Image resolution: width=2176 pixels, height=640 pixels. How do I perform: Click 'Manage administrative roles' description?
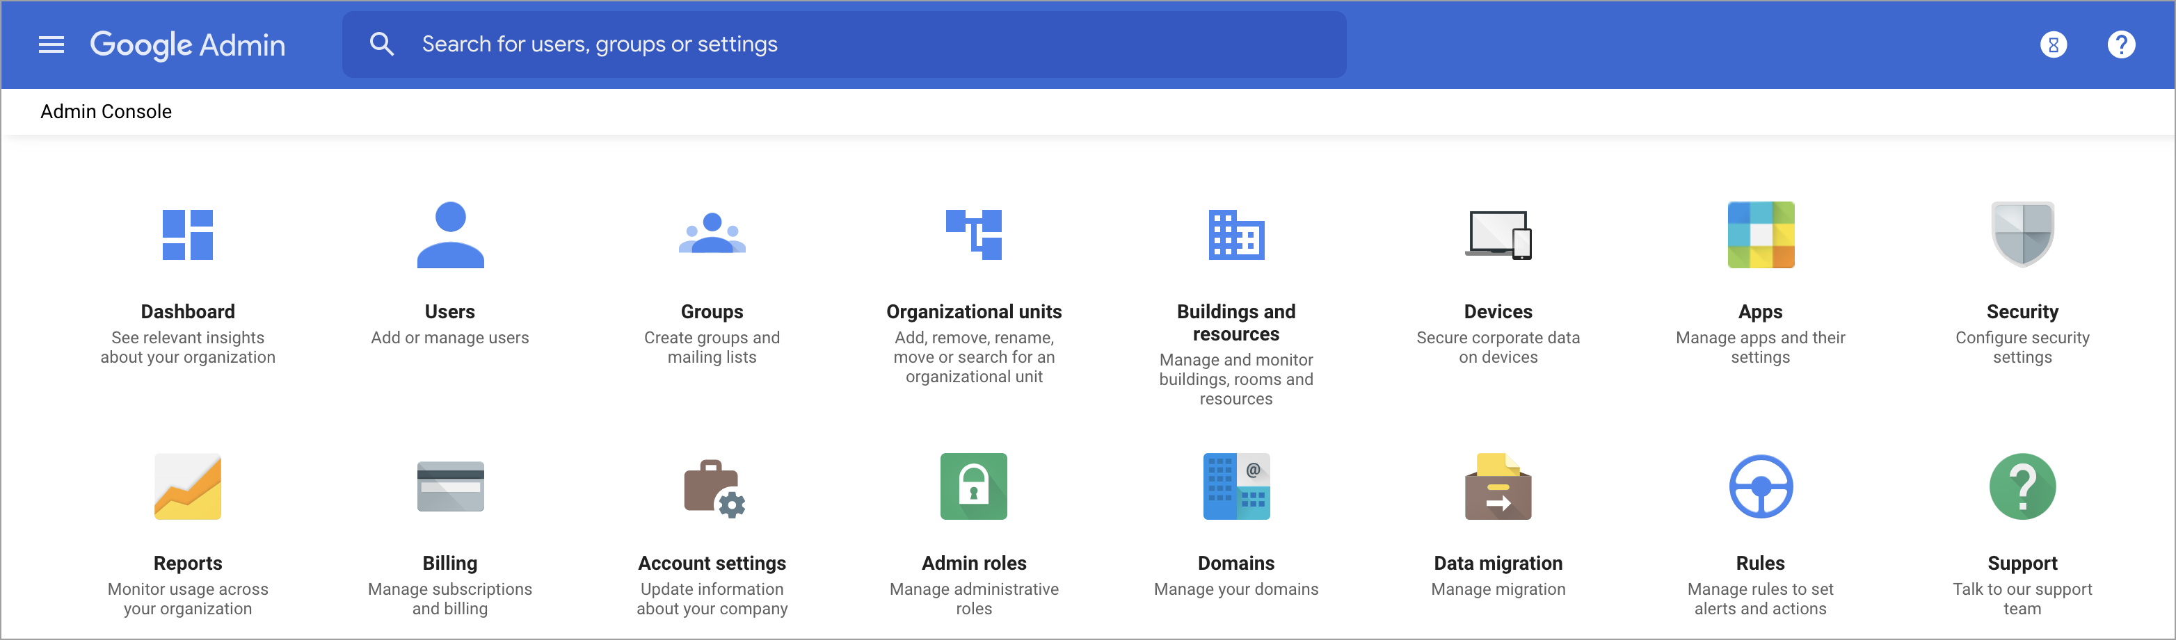974,598
